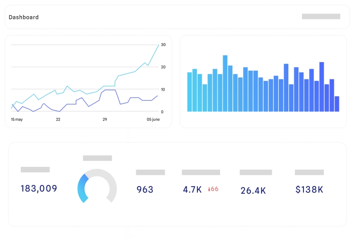355x238 pixels.
Task: Click the gray placeholder button in the header
Action: (x=321, y=17)
